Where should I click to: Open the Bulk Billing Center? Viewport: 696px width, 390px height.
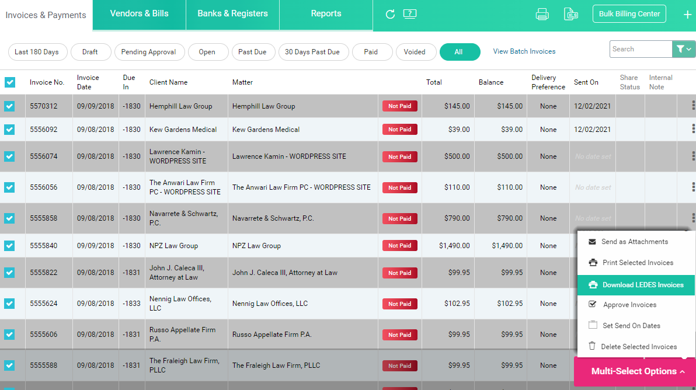(629, 13)
